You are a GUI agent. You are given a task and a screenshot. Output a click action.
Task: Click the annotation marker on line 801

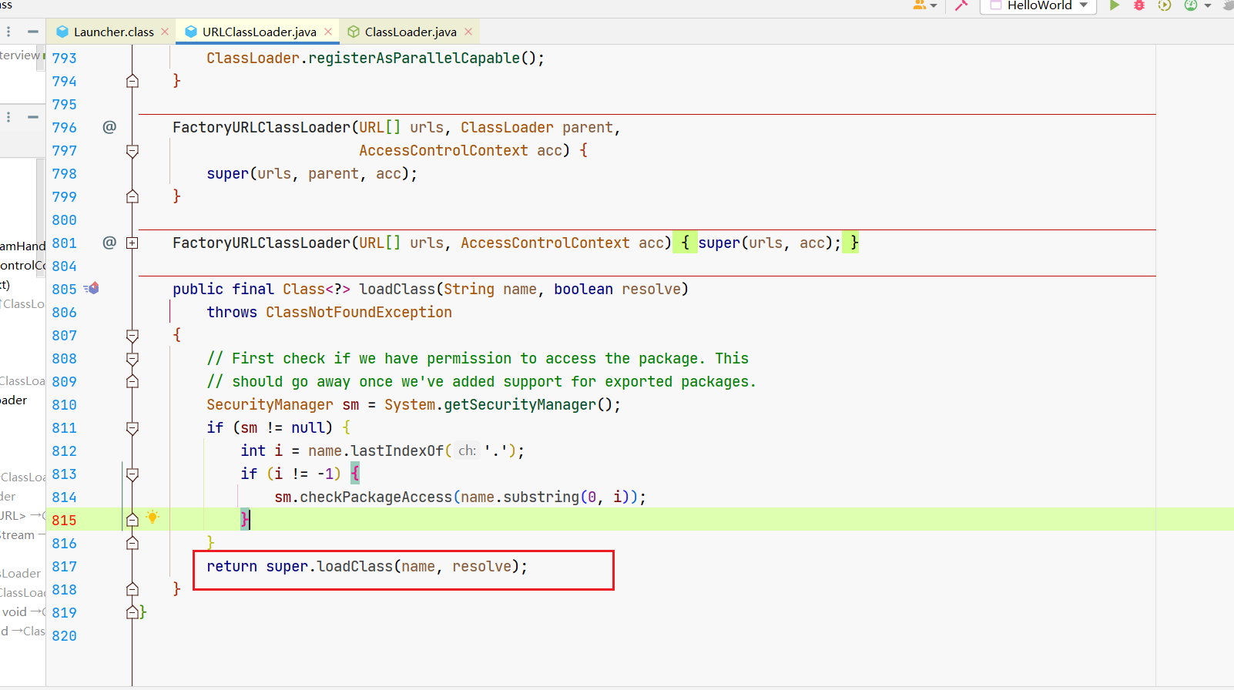(x=109, y=243)
